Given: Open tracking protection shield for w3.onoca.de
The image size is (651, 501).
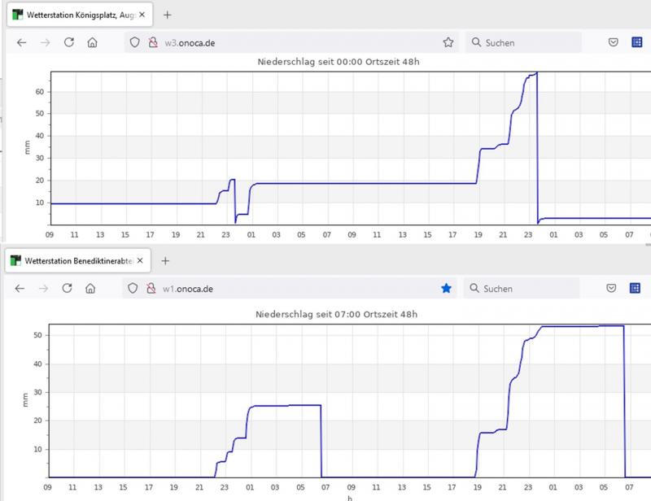Looking at the screenshot, I should point(135,42).
